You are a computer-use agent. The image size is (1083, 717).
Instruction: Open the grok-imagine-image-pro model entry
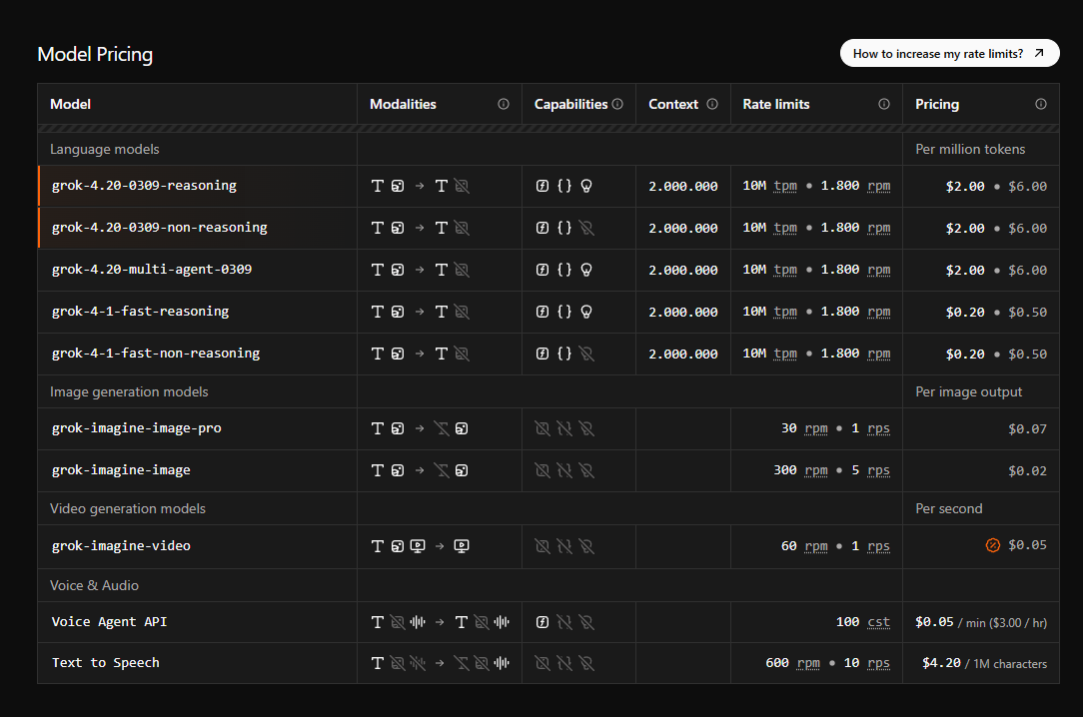[137, 428]
